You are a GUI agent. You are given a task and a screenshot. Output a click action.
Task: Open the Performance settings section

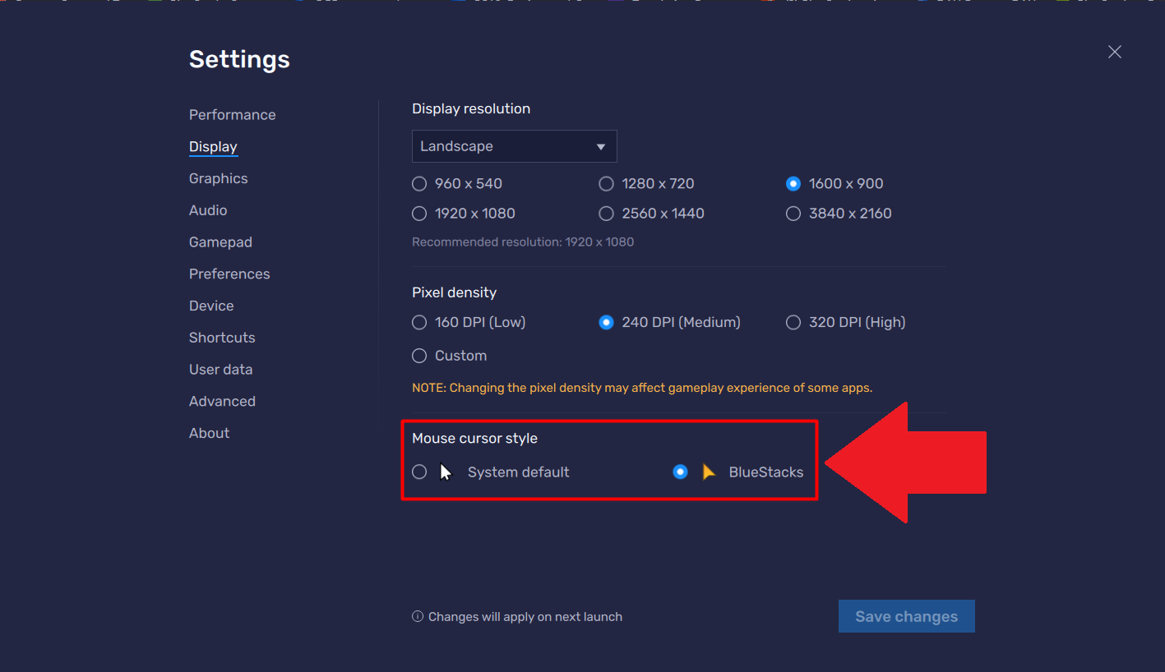tap(232, 115)
